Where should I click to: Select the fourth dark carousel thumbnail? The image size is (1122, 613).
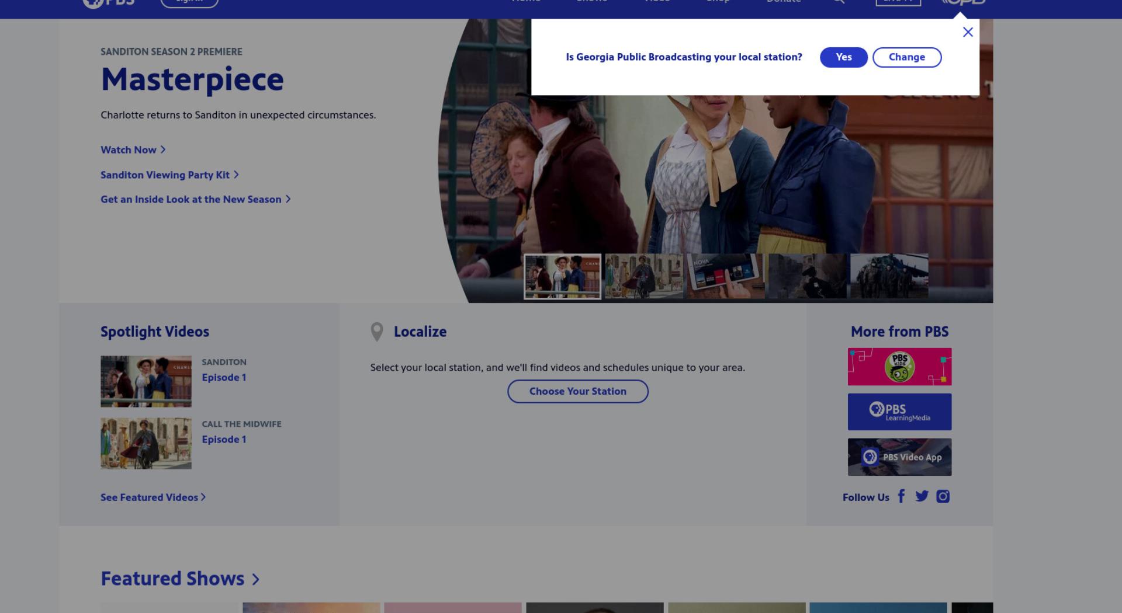click(x=808, y=276)
